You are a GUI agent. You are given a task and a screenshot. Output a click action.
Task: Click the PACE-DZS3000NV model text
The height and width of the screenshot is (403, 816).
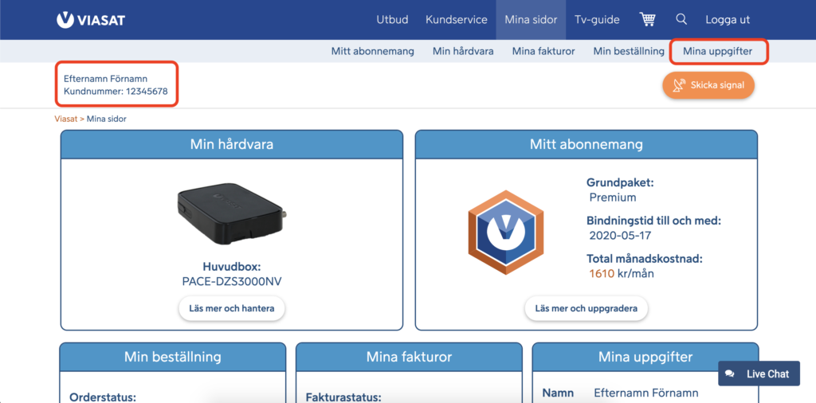tap(232, 281)
